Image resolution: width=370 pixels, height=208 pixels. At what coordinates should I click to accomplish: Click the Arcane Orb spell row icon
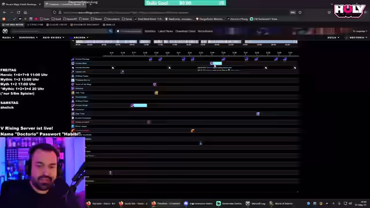point(73,72)
